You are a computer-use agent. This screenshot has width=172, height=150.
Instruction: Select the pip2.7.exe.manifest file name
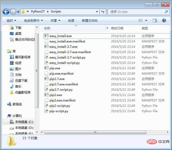[x=64, y=84]
